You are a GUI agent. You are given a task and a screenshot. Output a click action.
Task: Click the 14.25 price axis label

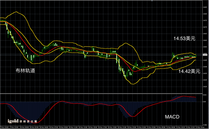(x=205, y=87)
